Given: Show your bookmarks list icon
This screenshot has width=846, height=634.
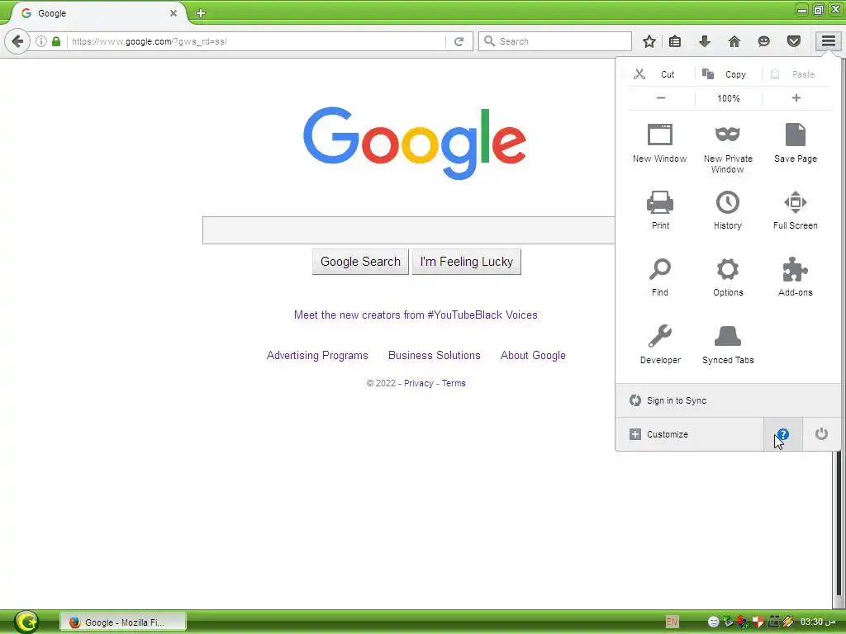Looking at the screenshot, I should pyautogui.click(x=674, y=41).
